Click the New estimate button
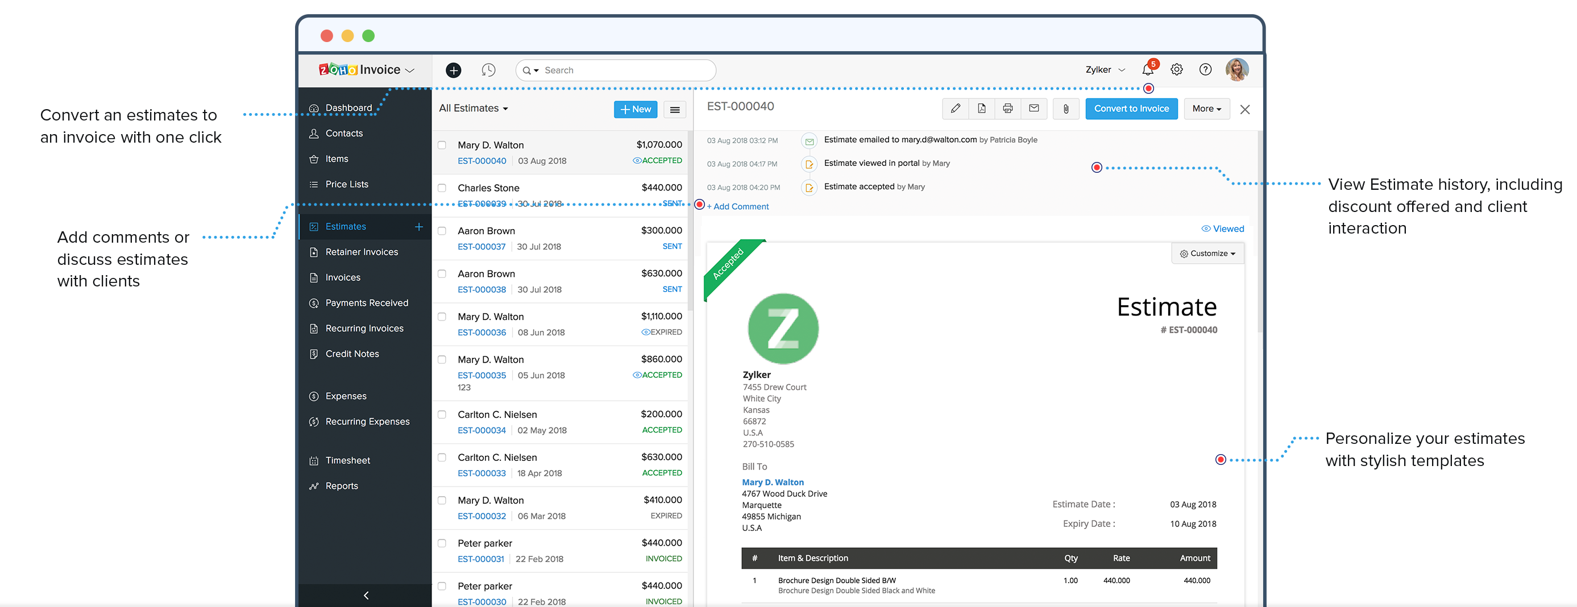The image size is (1577, 607). tap(636, 110)
